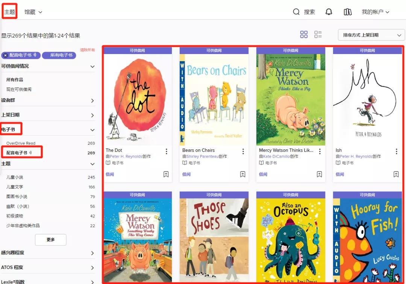Select 所有作品 availability filter
406x284 pixels.
(x=15, y=80)
